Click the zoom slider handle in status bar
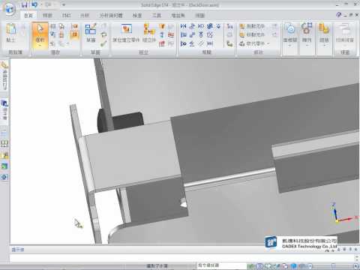Viewport: 360px width, 270px height. click(x=333, y=266)
